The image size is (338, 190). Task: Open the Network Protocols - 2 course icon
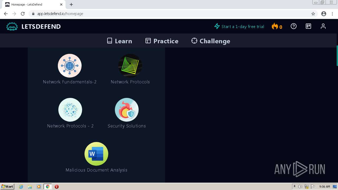coord(70,110)
